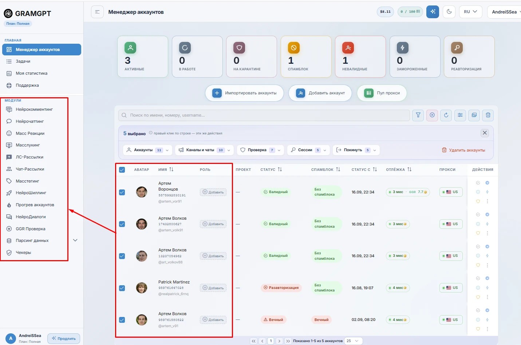Uncheck Артем Воронцов row checkbox
The height and width of the screenshot is (345, 521).
coord(122,192)
